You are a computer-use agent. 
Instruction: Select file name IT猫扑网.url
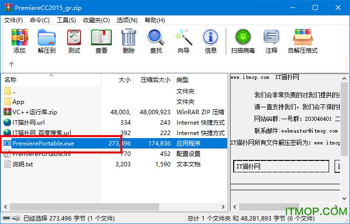[28, 123]
